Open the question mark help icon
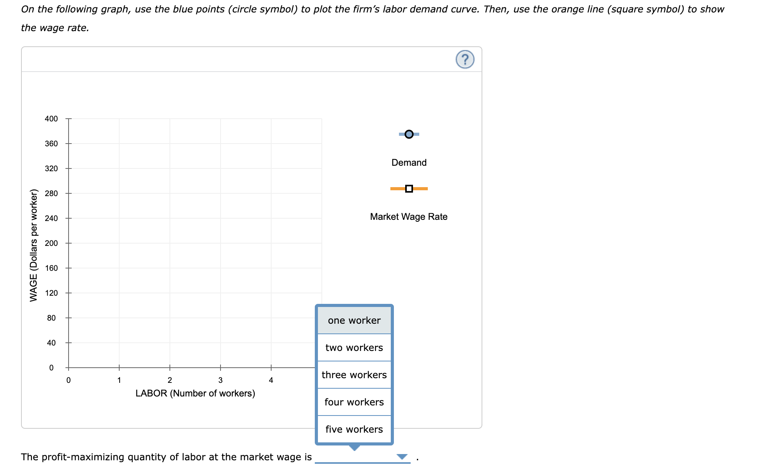This screenshot has height=470, width=780. (x=466, y=59)
